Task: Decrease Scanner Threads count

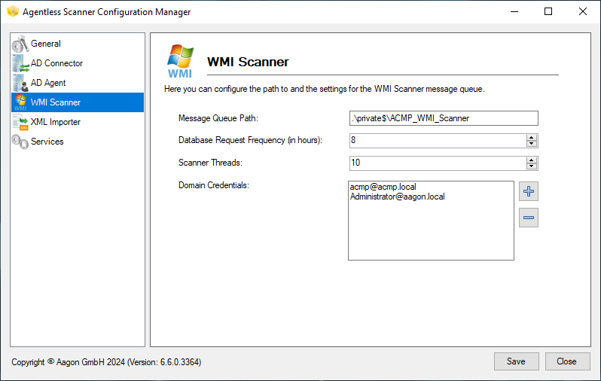Action: [531, 166]
